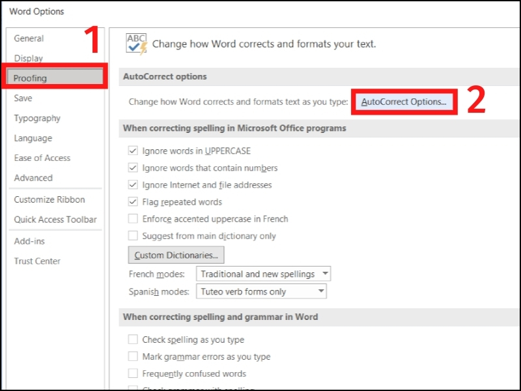Disable Flag repeated words option
521x391 pixels.
coord(133,201)
